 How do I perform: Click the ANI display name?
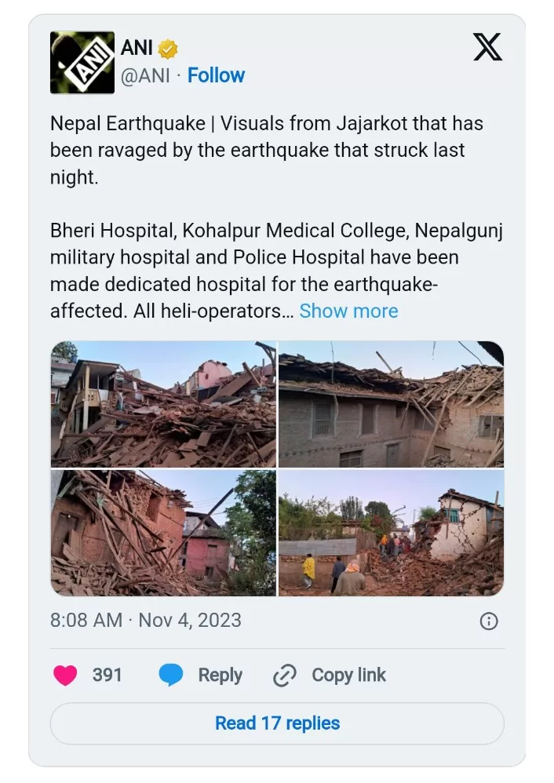pyautogui.click(x=137, y=49)
